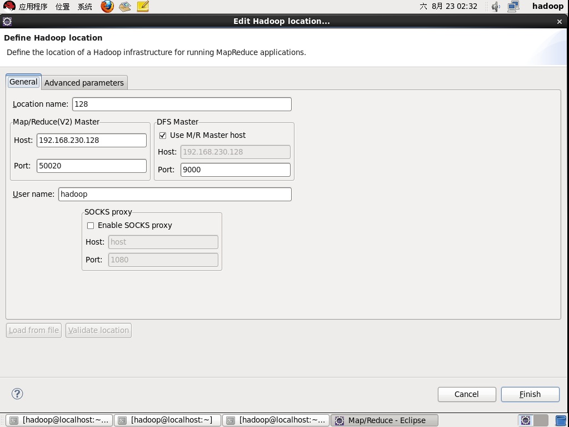The height and width of the screenshot is (427, 569).
Task: Open the notes icon in top panel
Action: point(143,7)
